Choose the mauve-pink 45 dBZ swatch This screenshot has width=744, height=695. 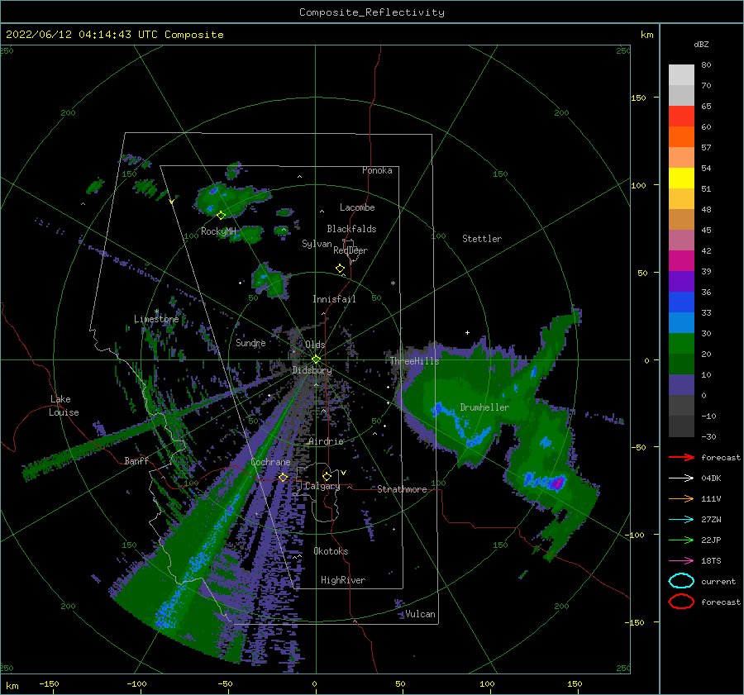[x=681, y=240]
